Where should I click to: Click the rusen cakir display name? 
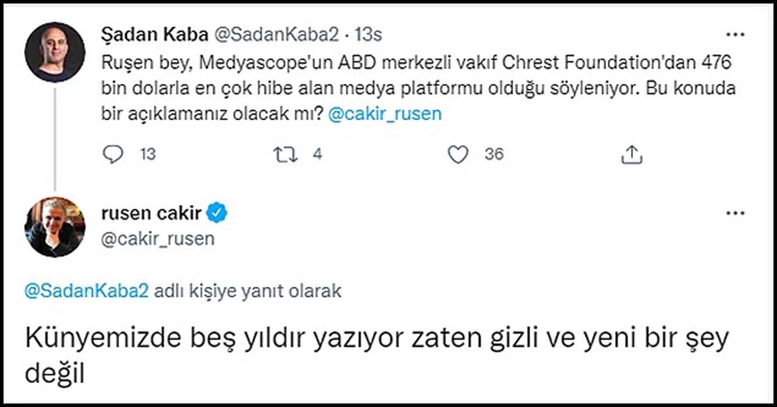152,213
